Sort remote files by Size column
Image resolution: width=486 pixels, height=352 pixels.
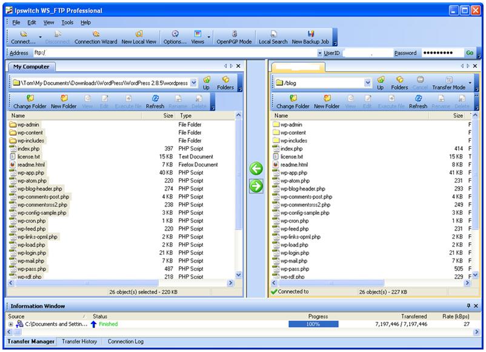[x=448, y=115]
